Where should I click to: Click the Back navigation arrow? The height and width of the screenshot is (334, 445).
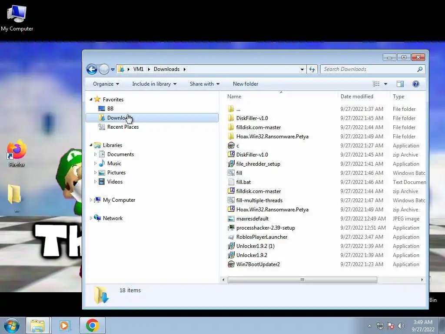point(92,69)
